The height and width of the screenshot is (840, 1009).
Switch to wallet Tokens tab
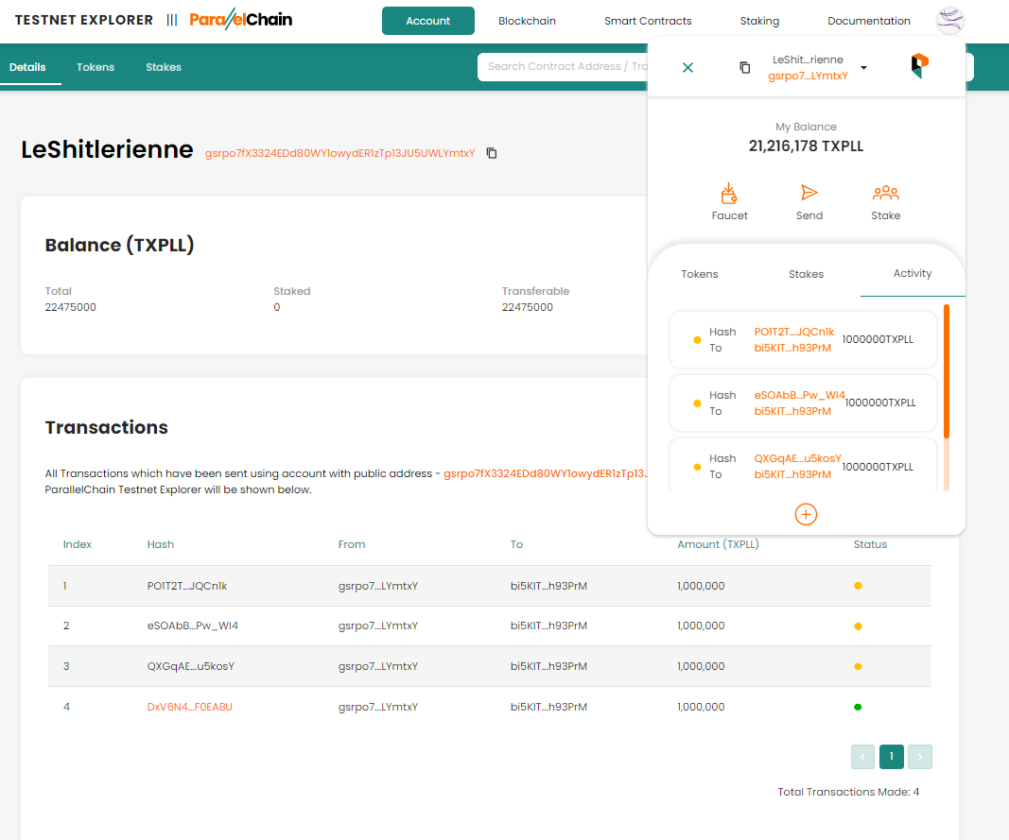[700, 274]
